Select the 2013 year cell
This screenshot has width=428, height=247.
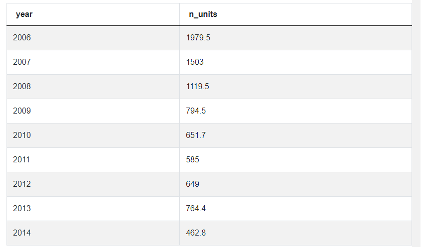click(x=93, y=209)
